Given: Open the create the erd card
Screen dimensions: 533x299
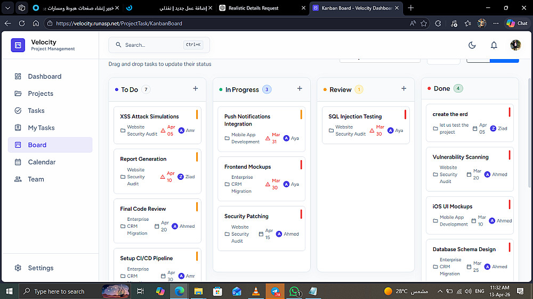Looking at the screenshot, I should 470,123.
